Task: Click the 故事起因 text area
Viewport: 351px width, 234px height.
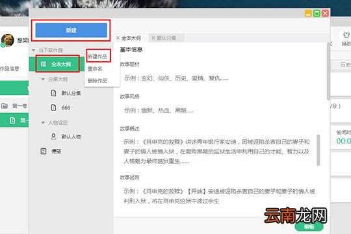Action: coord(220,196)
